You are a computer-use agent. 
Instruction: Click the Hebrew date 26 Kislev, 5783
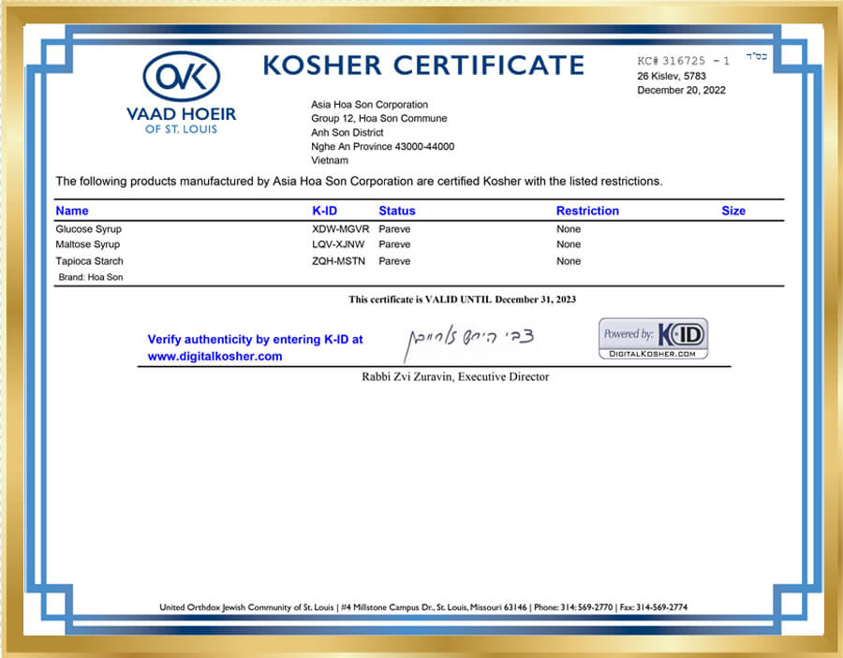pos(672,76)
